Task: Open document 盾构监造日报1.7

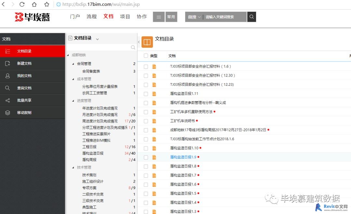Action: coord(183,175)
